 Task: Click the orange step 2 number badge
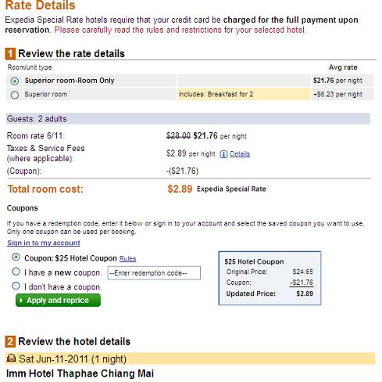click(10, 341)
